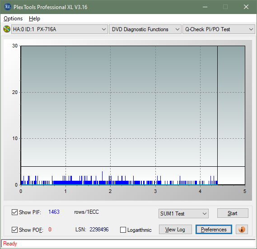Minimize the PlexTools window
The width and height of the screenshot is (257, 249).
coord(205,7)
